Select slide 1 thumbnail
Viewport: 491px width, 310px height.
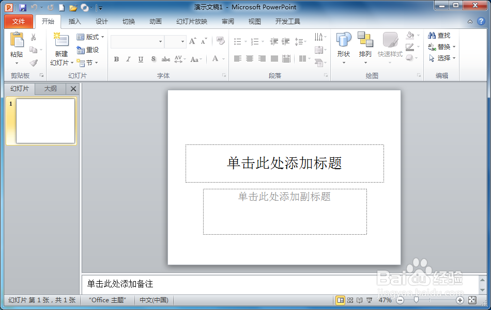click(45, 121)
